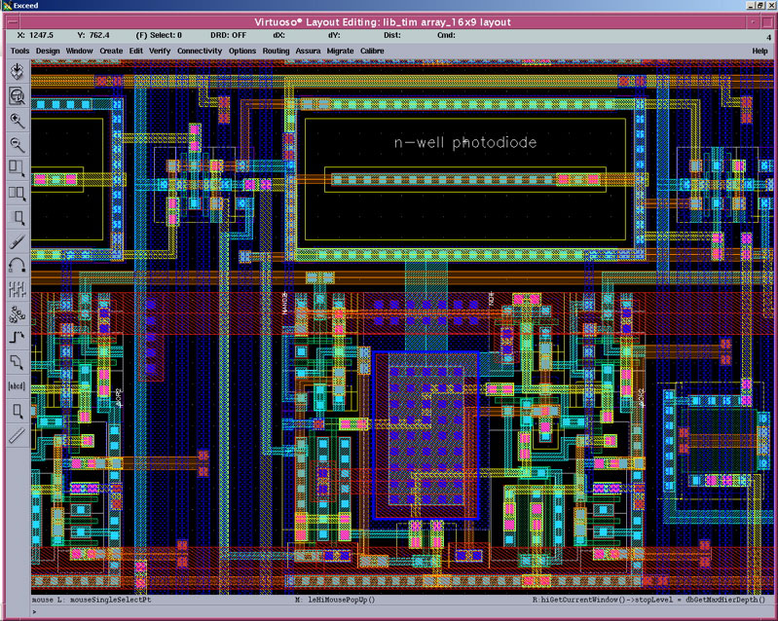
Task: Select the Create Polygon tool
Action: pos(17,362)
